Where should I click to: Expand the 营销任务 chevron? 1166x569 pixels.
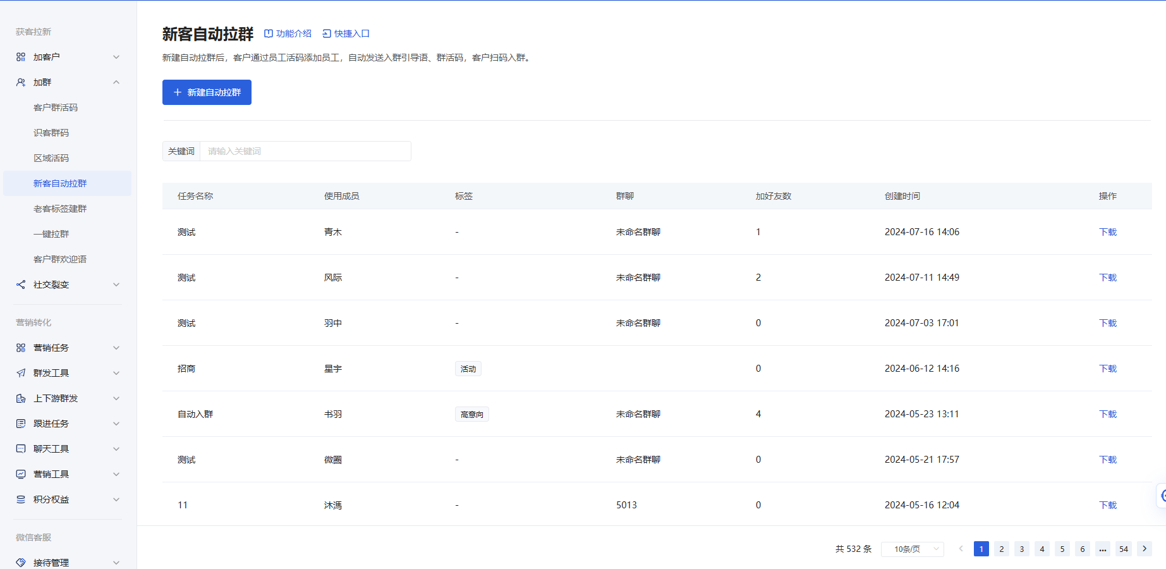pyautogui.click(x=116, y=348)
